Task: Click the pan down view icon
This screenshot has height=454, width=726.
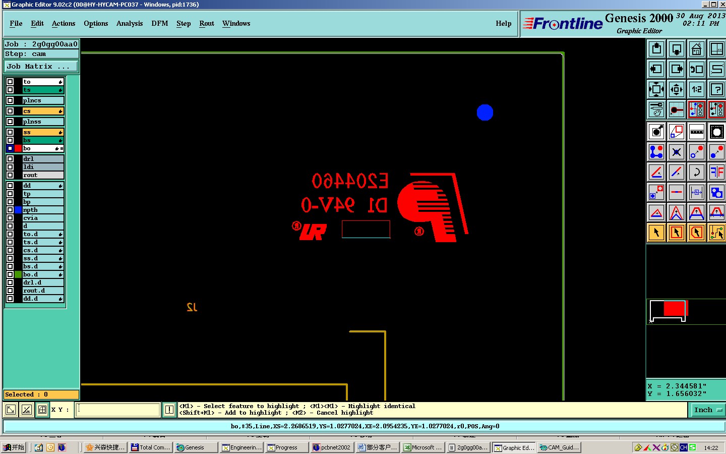Action: point(677,49)
